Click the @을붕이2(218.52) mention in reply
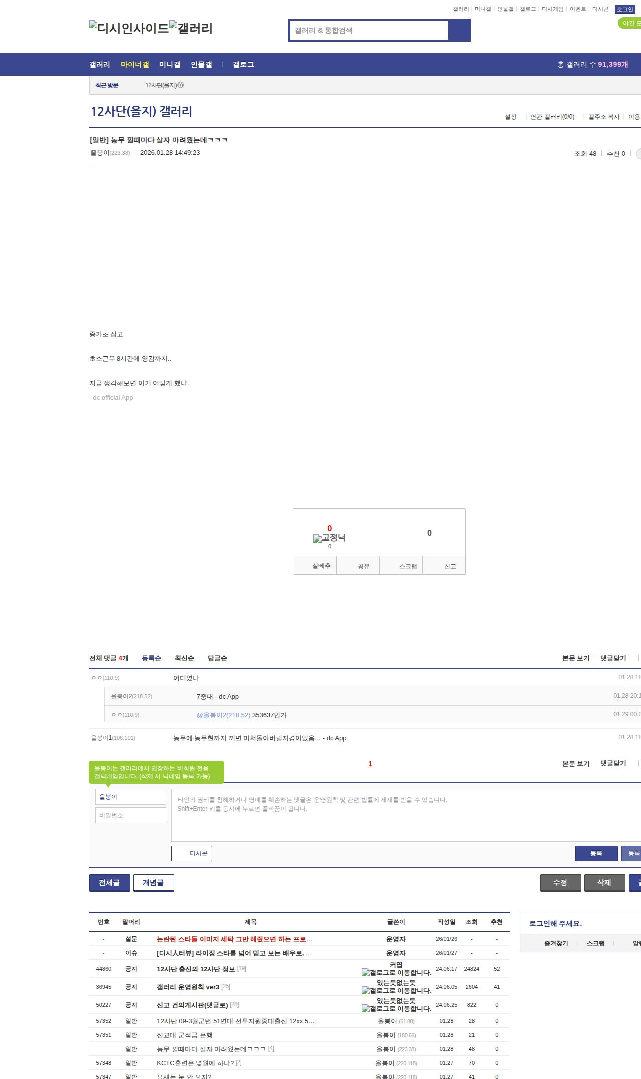 [x=223, y=715]
